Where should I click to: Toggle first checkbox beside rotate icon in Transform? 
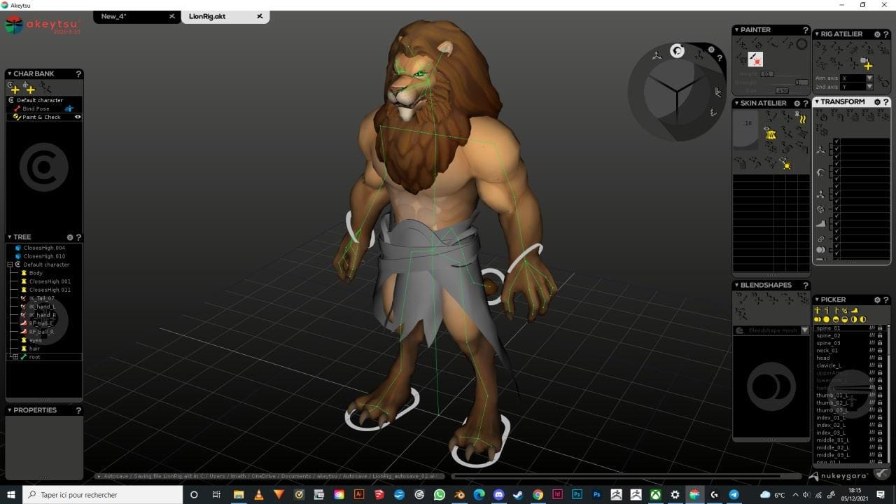(x=836, y=164)
